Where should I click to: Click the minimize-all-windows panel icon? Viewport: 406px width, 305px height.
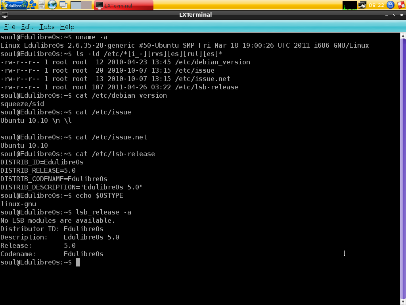pyautogui.click(x=63, y=5)
